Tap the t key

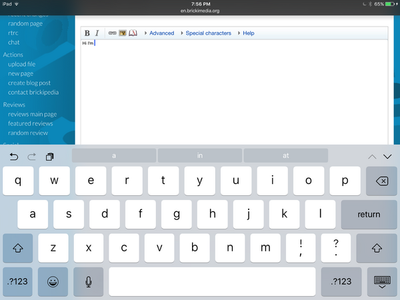(x=163, y=181)
